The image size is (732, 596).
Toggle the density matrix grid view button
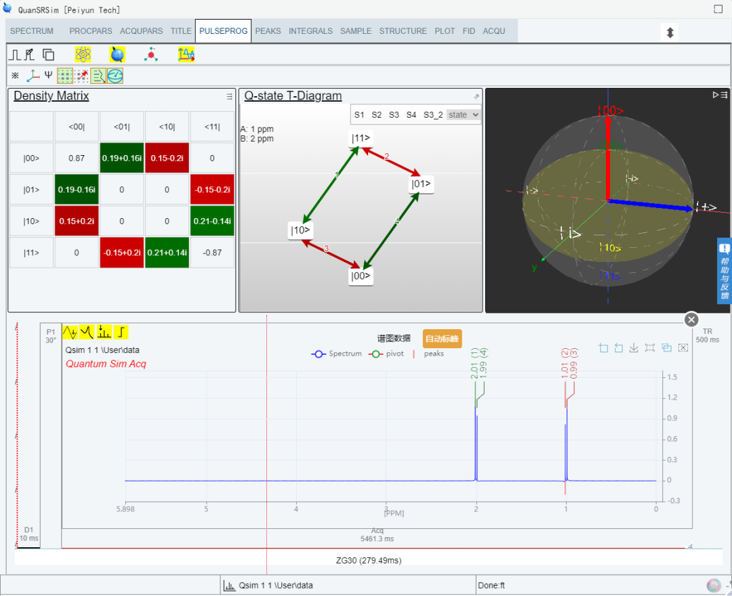(65, 76)
